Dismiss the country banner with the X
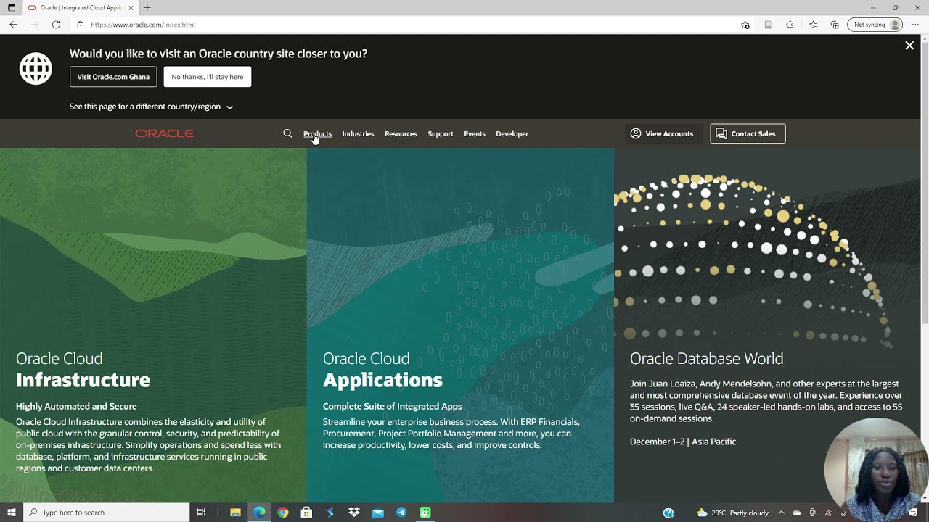Viewport: 929px width, 522px height. pyautogui.click(x=909, y=46)
